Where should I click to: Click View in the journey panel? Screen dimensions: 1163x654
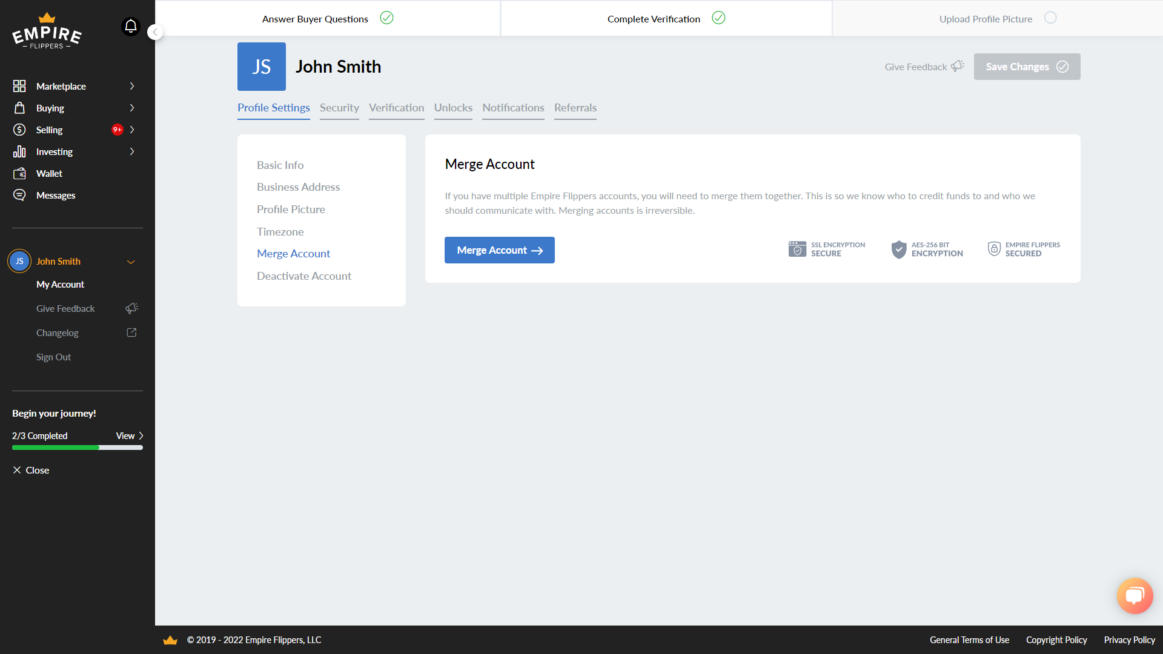pyautogui.click(x=125, y=435)
